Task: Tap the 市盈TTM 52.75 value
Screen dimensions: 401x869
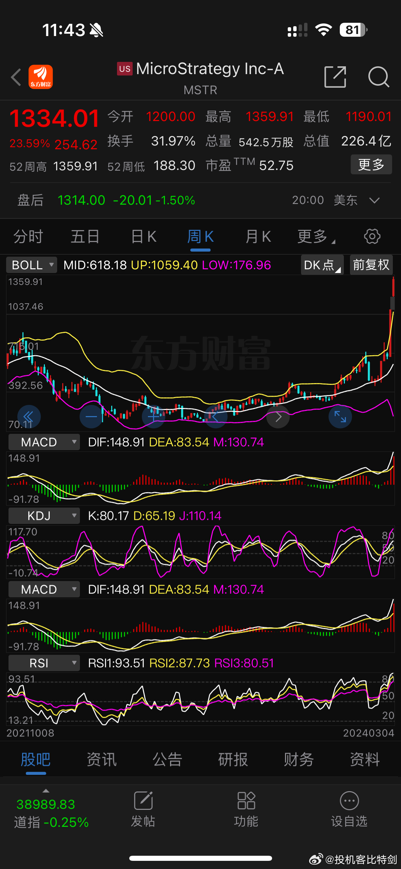Action: tap(276, 166)
